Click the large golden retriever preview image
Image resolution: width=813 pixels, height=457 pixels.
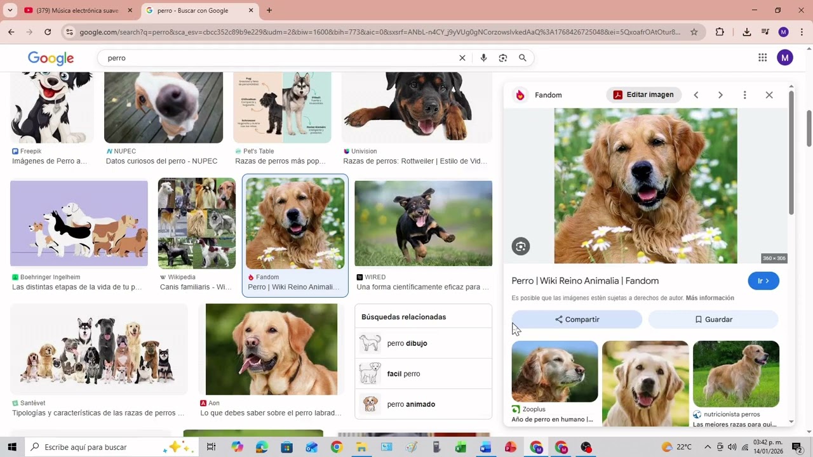[x=645, y=186]
